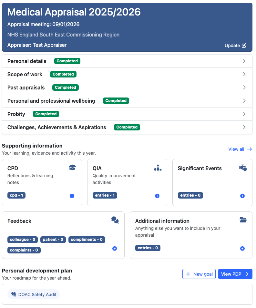256x308 pixels.
Task: Follow the View all link
Action: (240, 149)
